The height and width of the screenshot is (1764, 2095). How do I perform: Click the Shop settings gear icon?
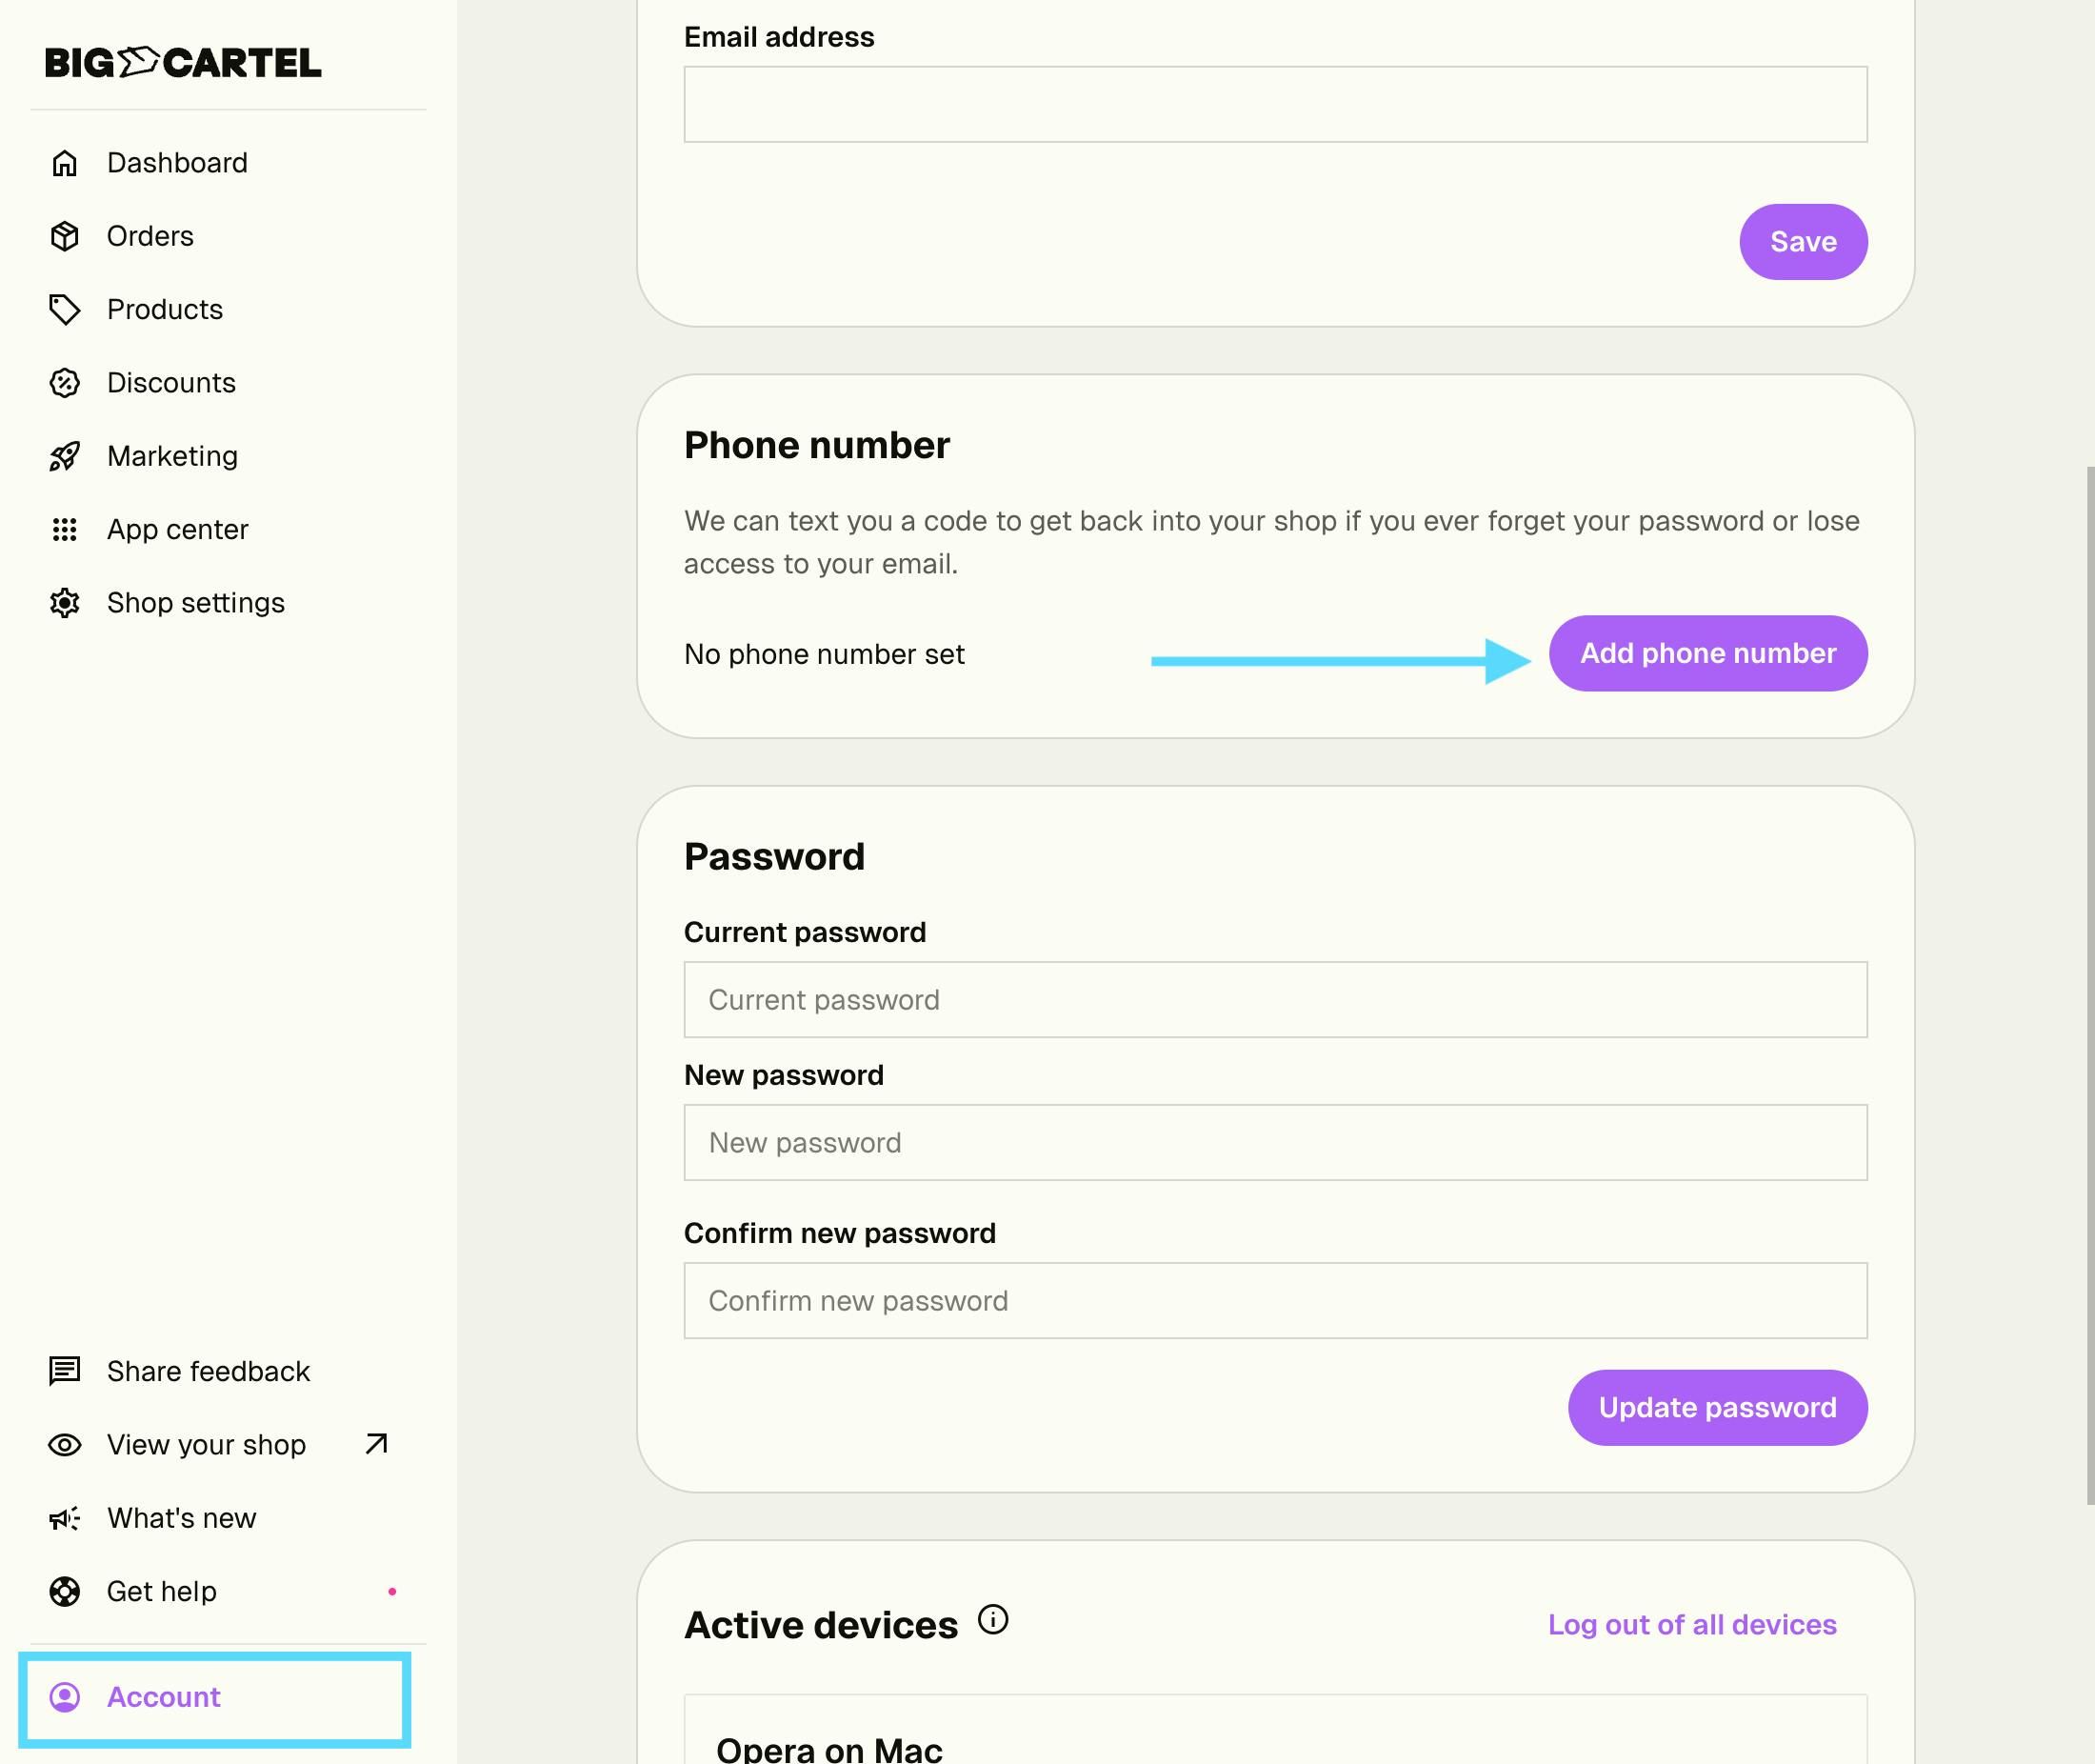pyautogui.click(x=65, y=603)
